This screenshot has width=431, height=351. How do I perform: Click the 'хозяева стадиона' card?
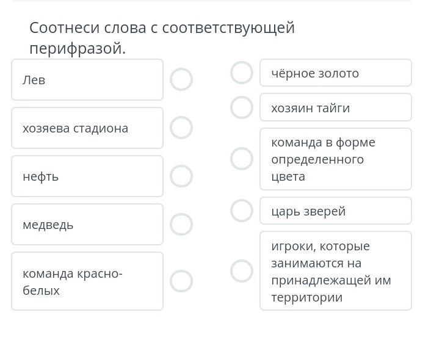87,128
